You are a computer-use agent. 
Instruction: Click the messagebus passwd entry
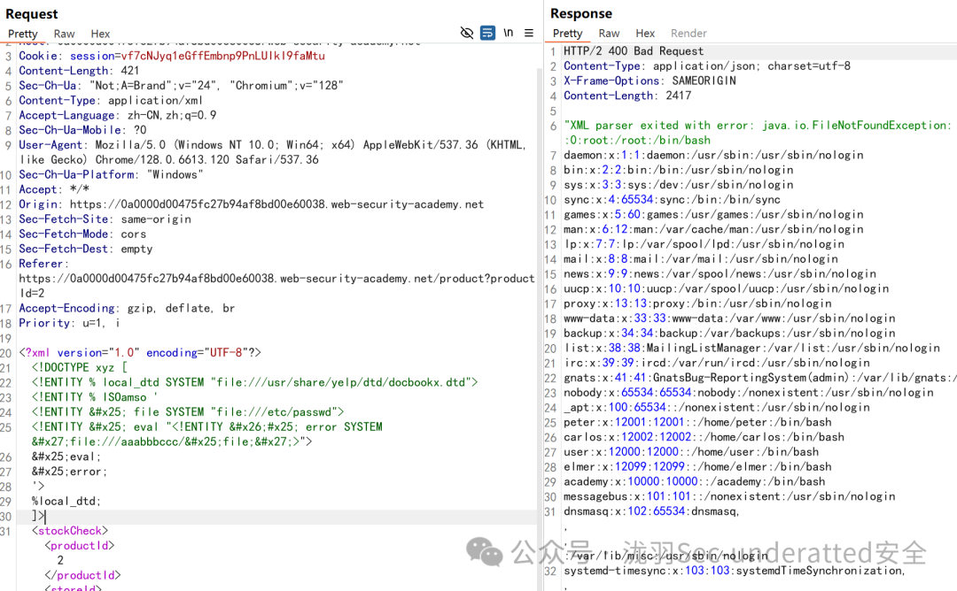[729, 496]
